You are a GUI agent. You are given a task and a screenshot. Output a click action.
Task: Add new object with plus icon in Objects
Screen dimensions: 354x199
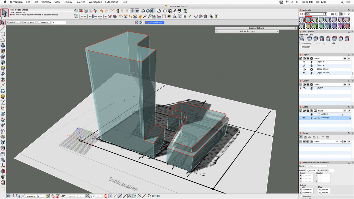[x=345, y=58]
